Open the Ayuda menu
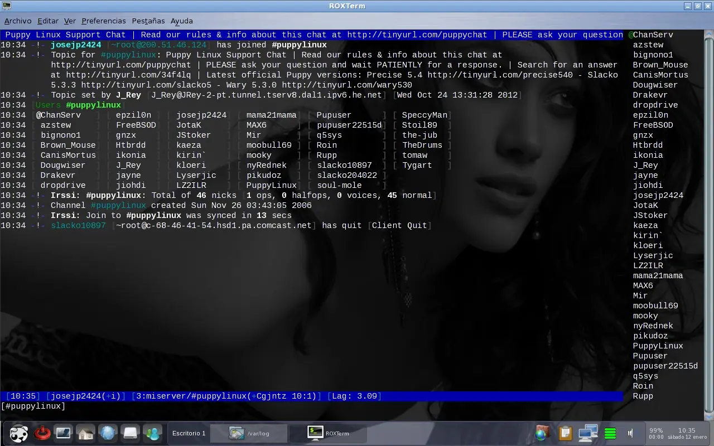 [x=182, y=21]
